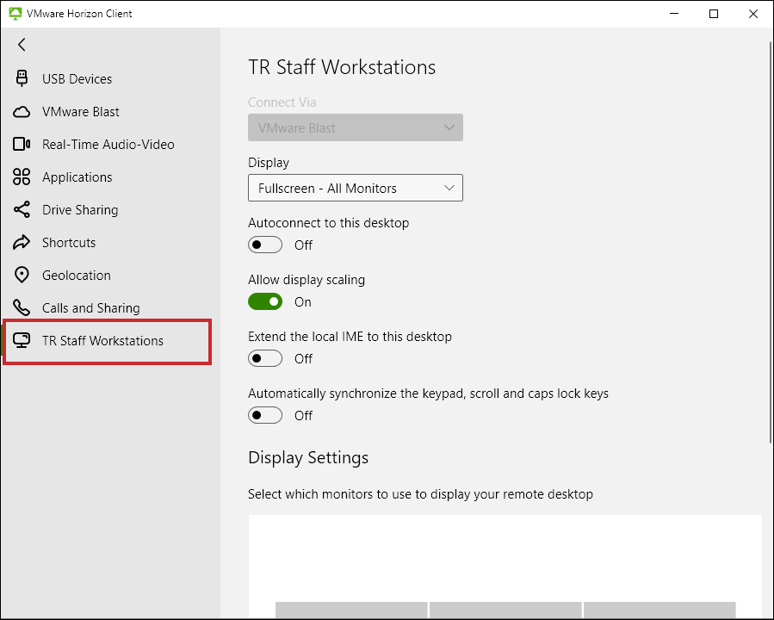Click the TR Staff Workstations monitor icon

tap(22, 341)
